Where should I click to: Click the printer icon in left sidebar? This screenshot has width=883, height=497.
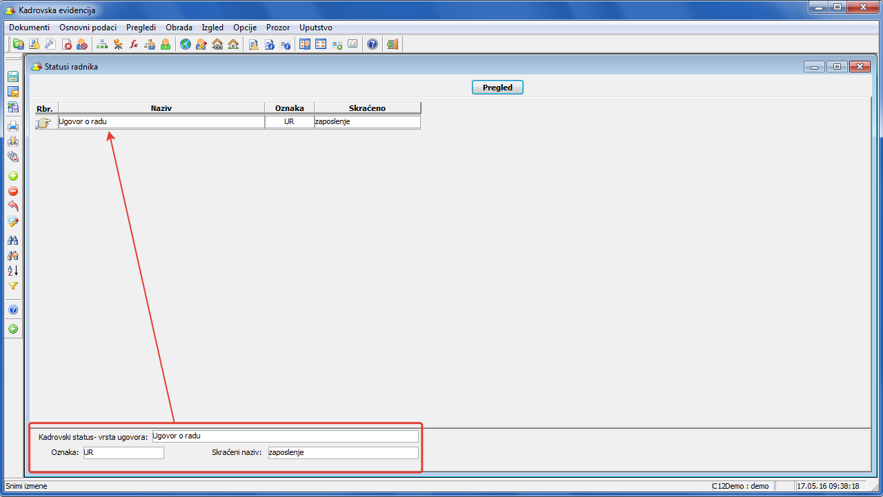(12, 126)
